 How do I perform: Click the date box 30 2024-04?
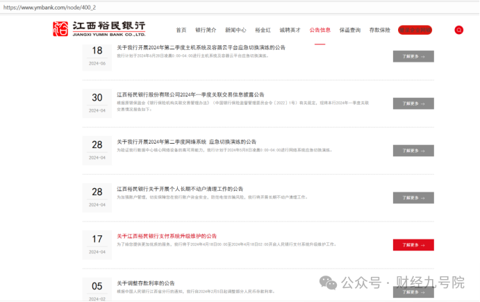(97, 103)
